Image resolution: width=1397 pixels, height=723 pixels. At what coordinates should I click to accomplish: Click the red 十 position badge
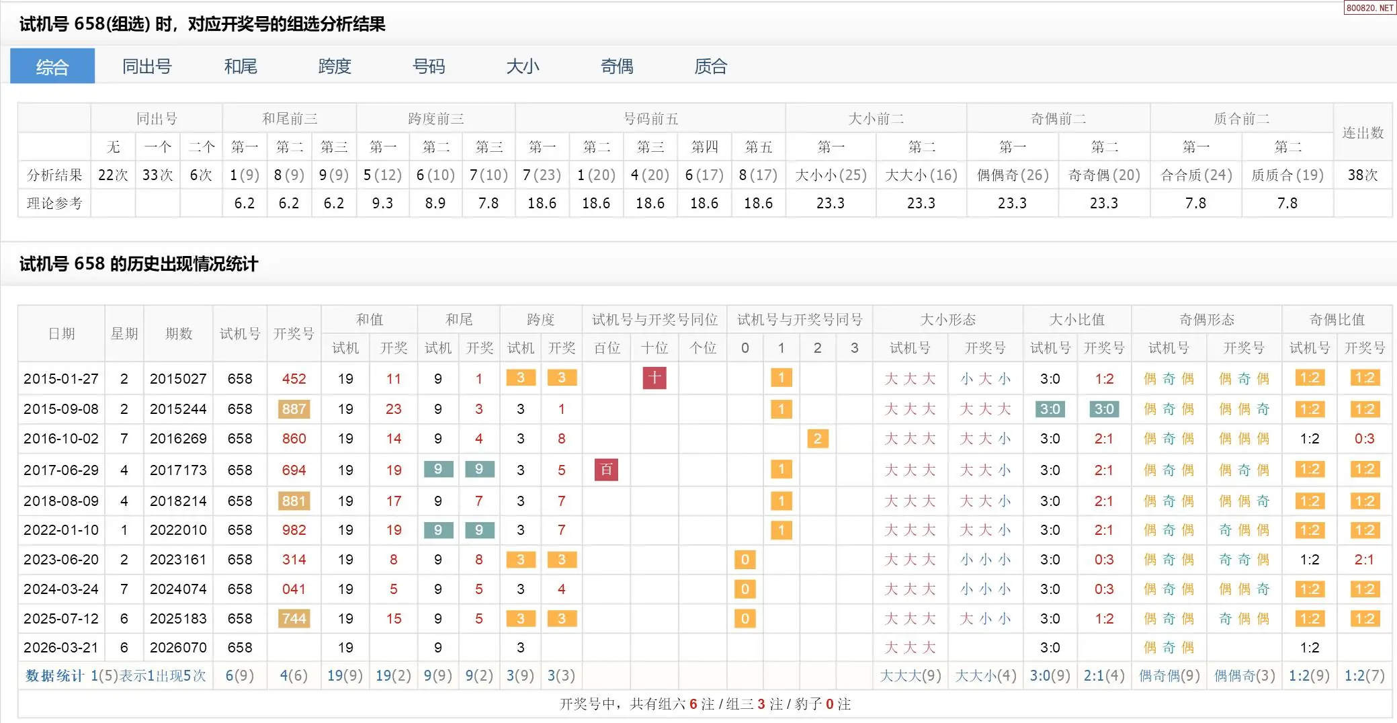click(x=654, y=378)
